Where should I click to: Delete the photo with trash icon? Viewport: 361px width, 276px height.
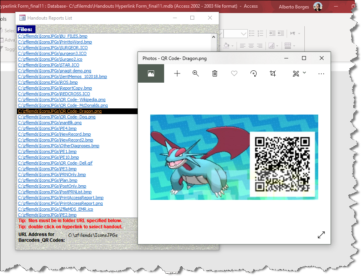pyautogui.click(x=215, y=73)
